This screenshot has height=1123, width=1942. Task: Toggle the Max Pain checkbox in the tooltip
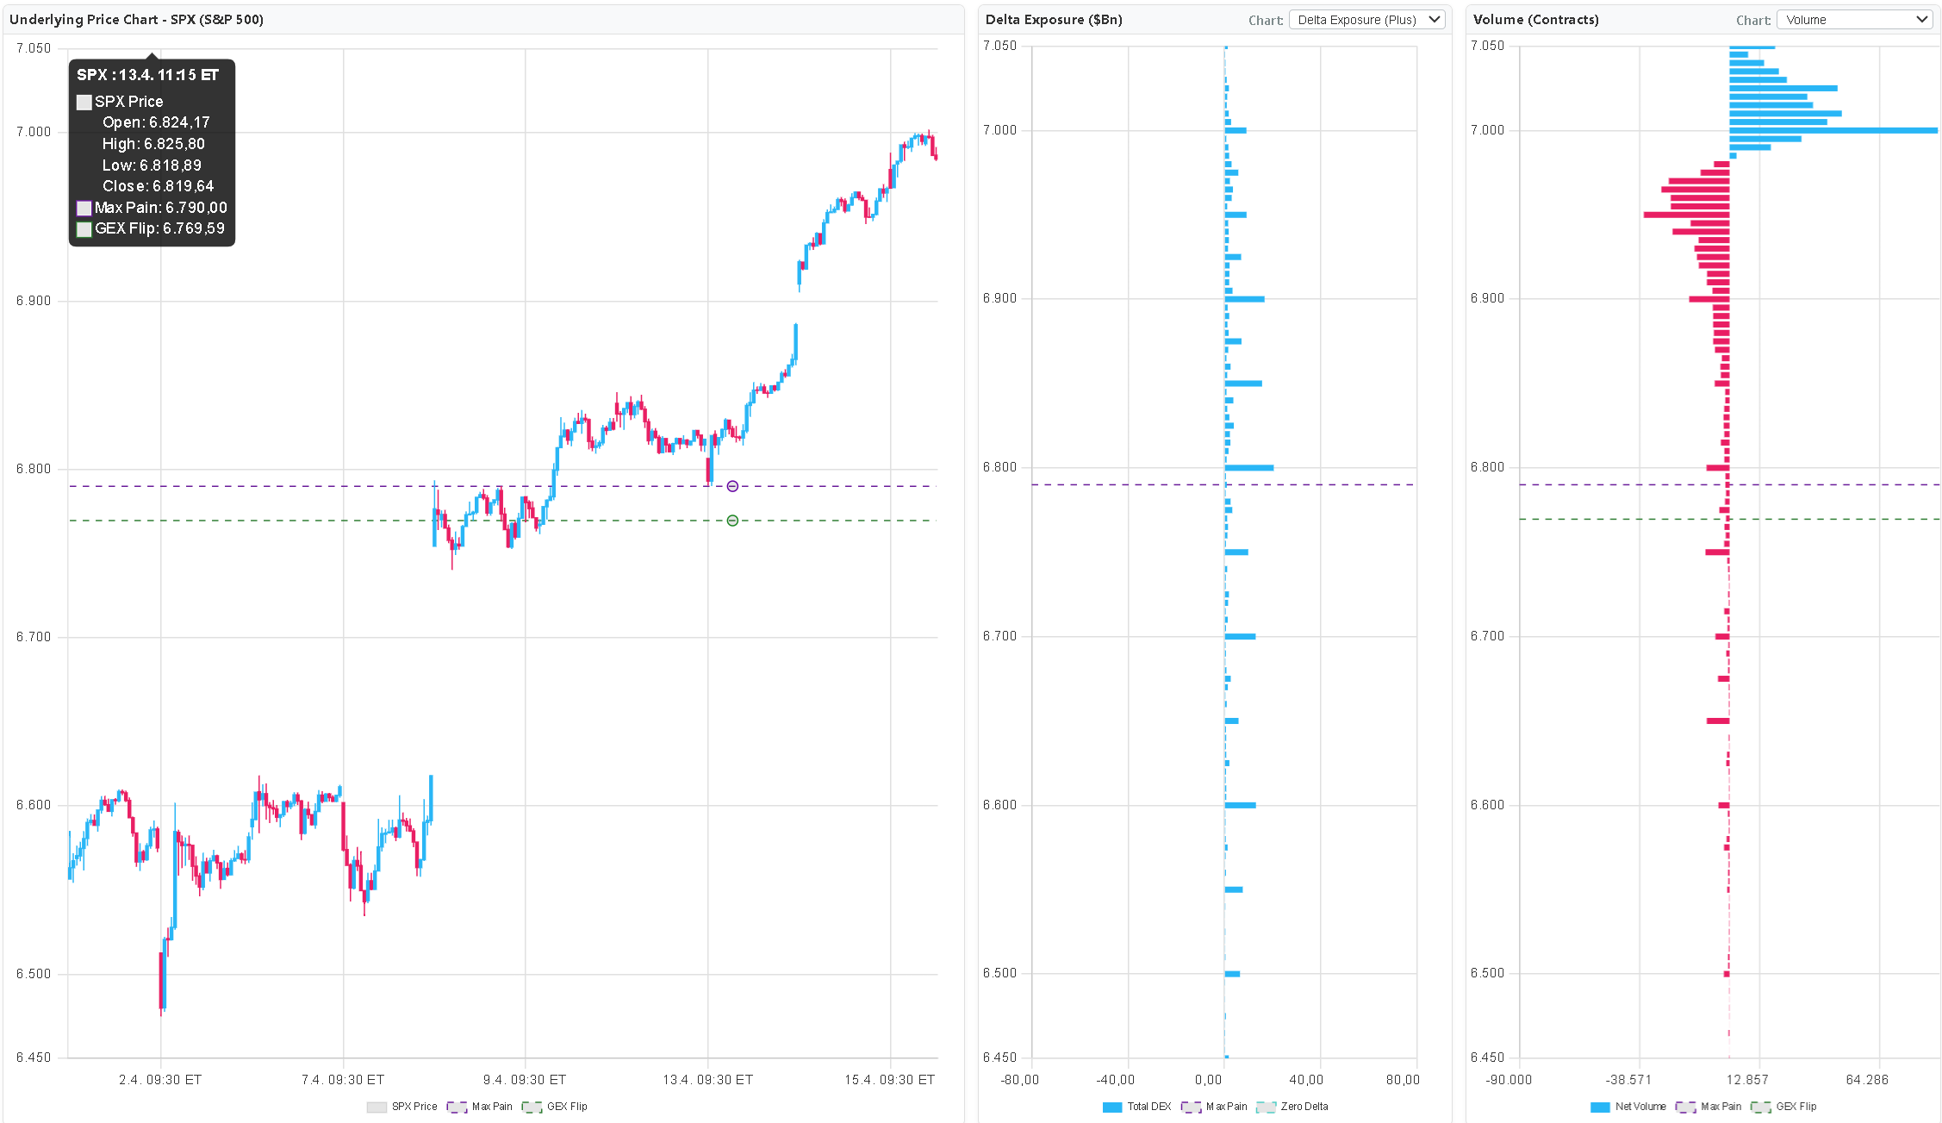tap(84, 208)
